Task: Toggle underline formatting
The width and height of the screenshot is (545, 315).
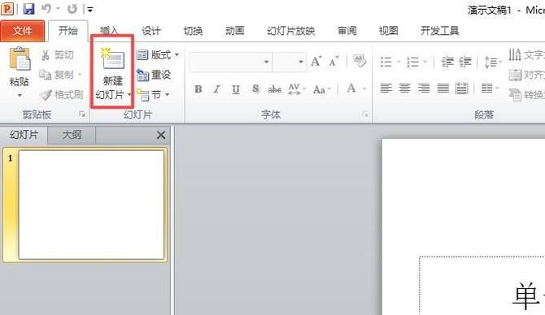Action: point(236,89)
